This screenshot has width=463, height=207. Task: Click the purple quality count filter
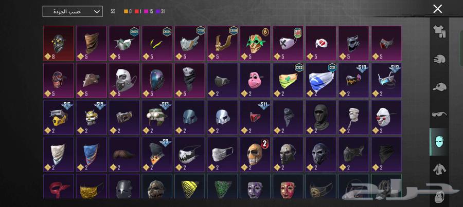coord(161,11)
